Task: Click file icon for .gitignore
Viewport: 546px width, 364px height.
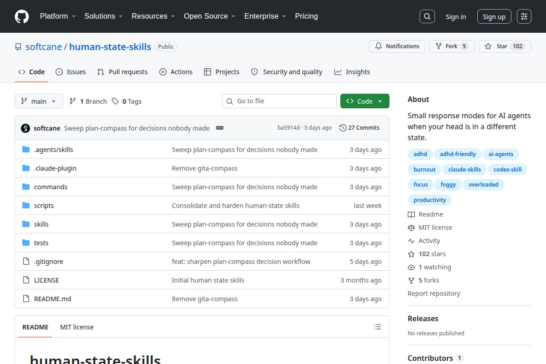Action: click(26, 262)
